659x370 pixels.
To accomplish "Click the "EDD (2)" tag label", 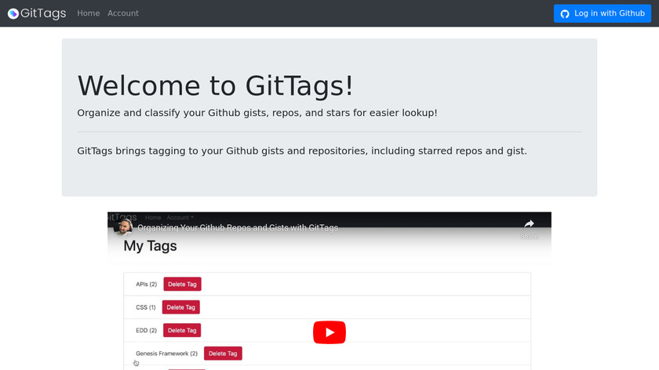I will click(x=146, y=331).
